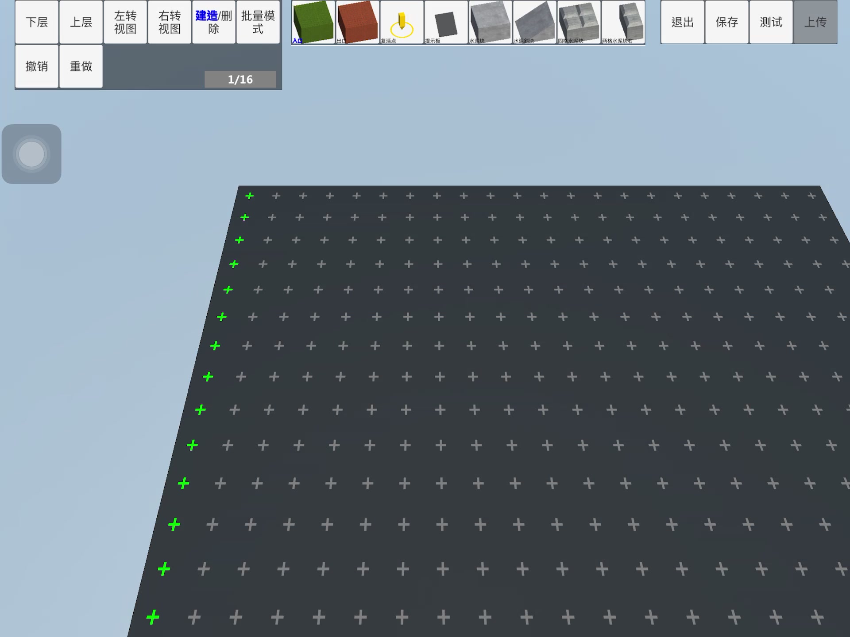The width and height of the screenshot is (850, 637).
Task: Toggle 建造/删除 build-delete mode
Action: coord(214,22)
